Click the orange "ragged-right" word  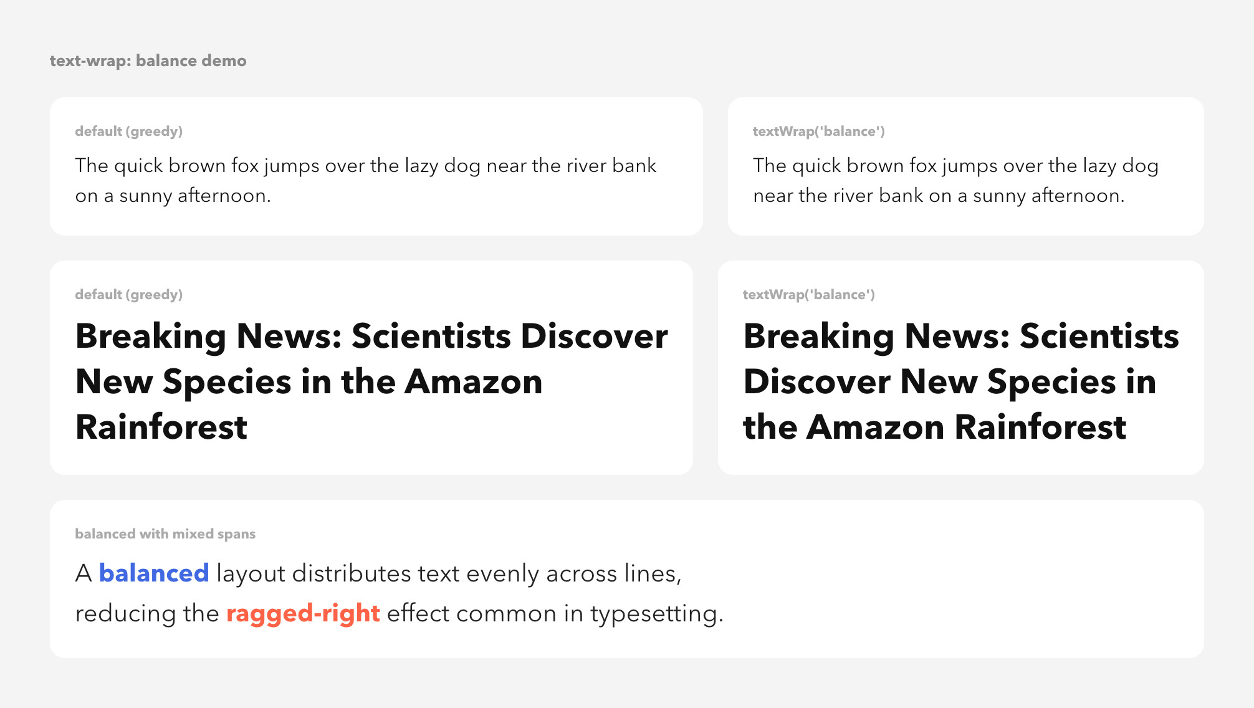tap(303, 614)
